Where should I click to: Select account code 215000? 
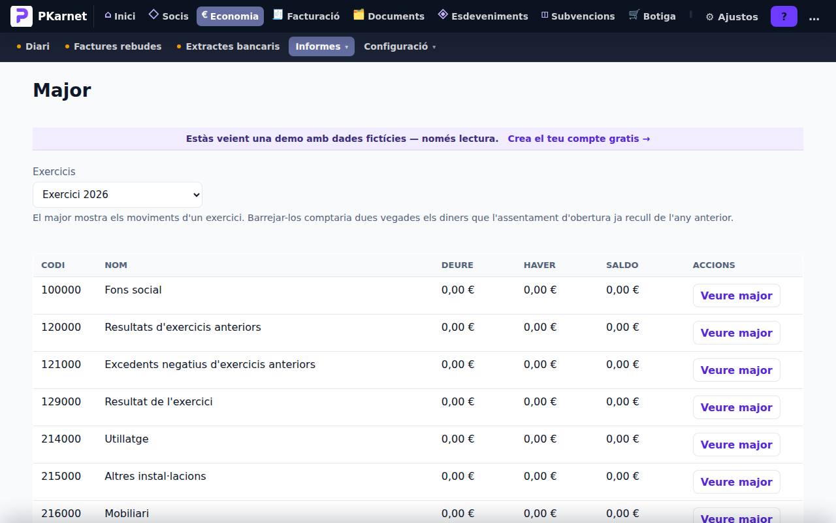(x=61, y=476)
